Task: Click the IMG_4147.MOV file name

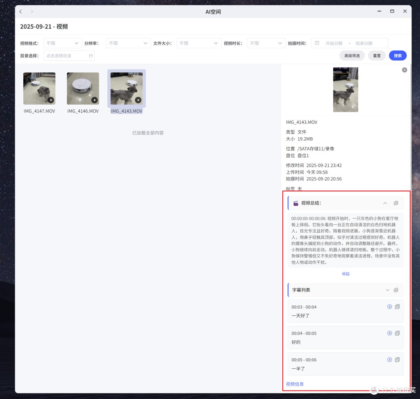Action: (x=39, y=111)
